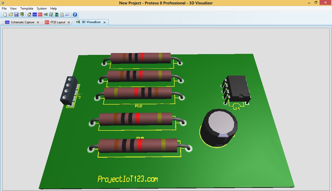Open the File menu
Screen dimensions: 332x191
[x=4, y=9]
